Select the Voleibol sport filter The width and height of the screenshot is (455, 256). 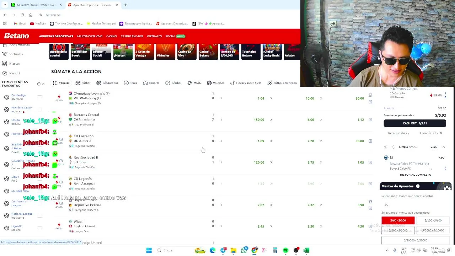[x=215, y=83]
